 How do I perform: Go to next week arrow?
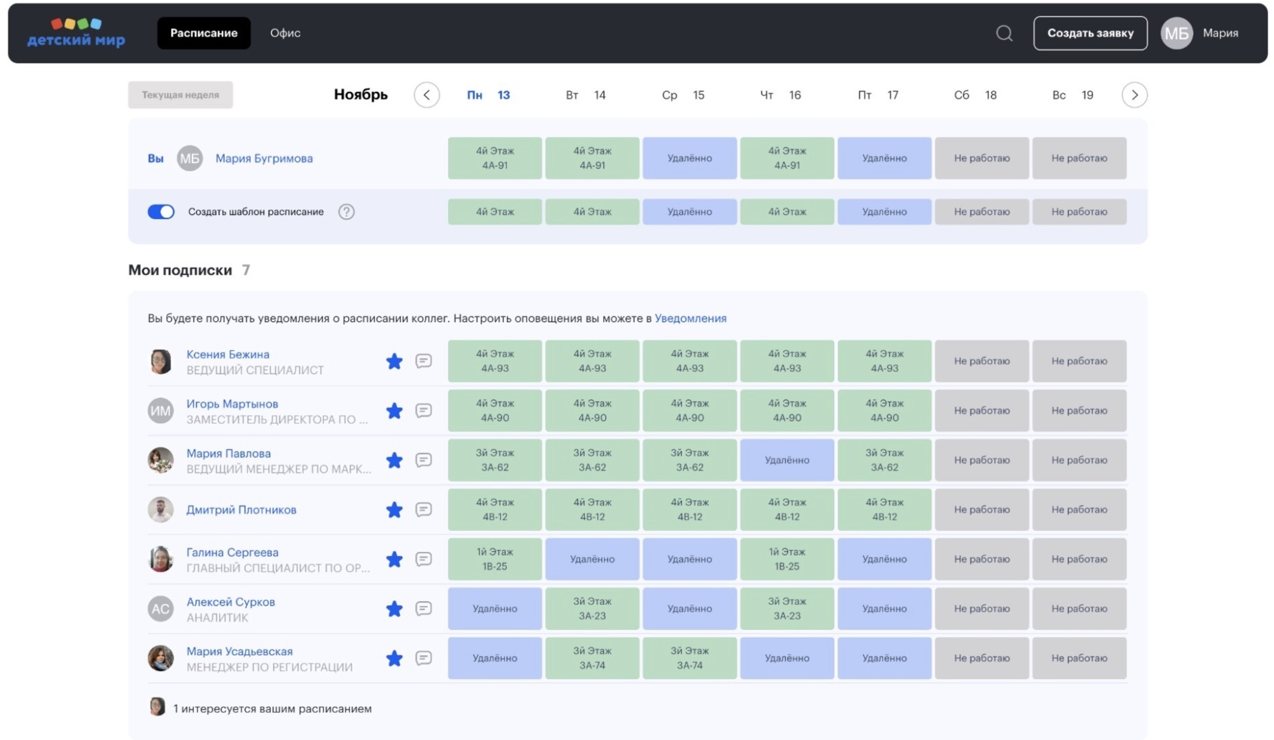point(1134,95)
